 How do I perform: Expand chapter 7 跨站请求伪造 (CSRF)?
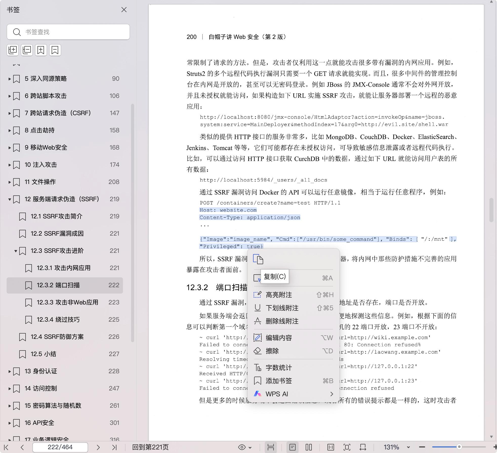click(10, 113)
